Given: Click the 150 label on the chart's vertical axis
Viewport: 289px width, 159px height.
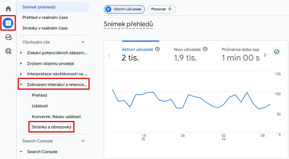Looking at the screenshot, I should coord(278,74).
